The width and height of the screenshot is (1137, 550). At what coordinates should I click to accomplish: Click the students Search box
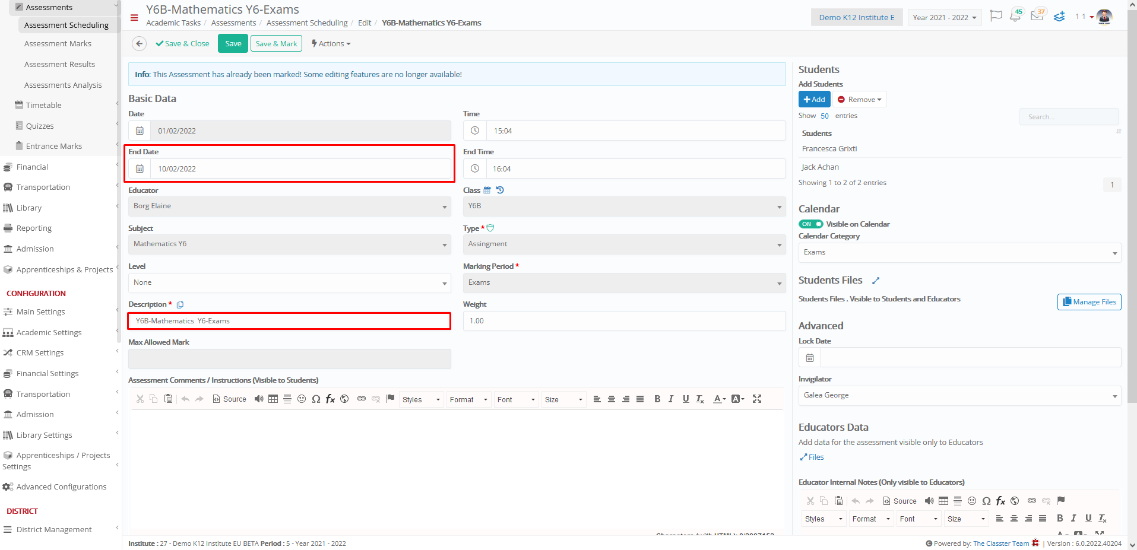(1069, 116)
